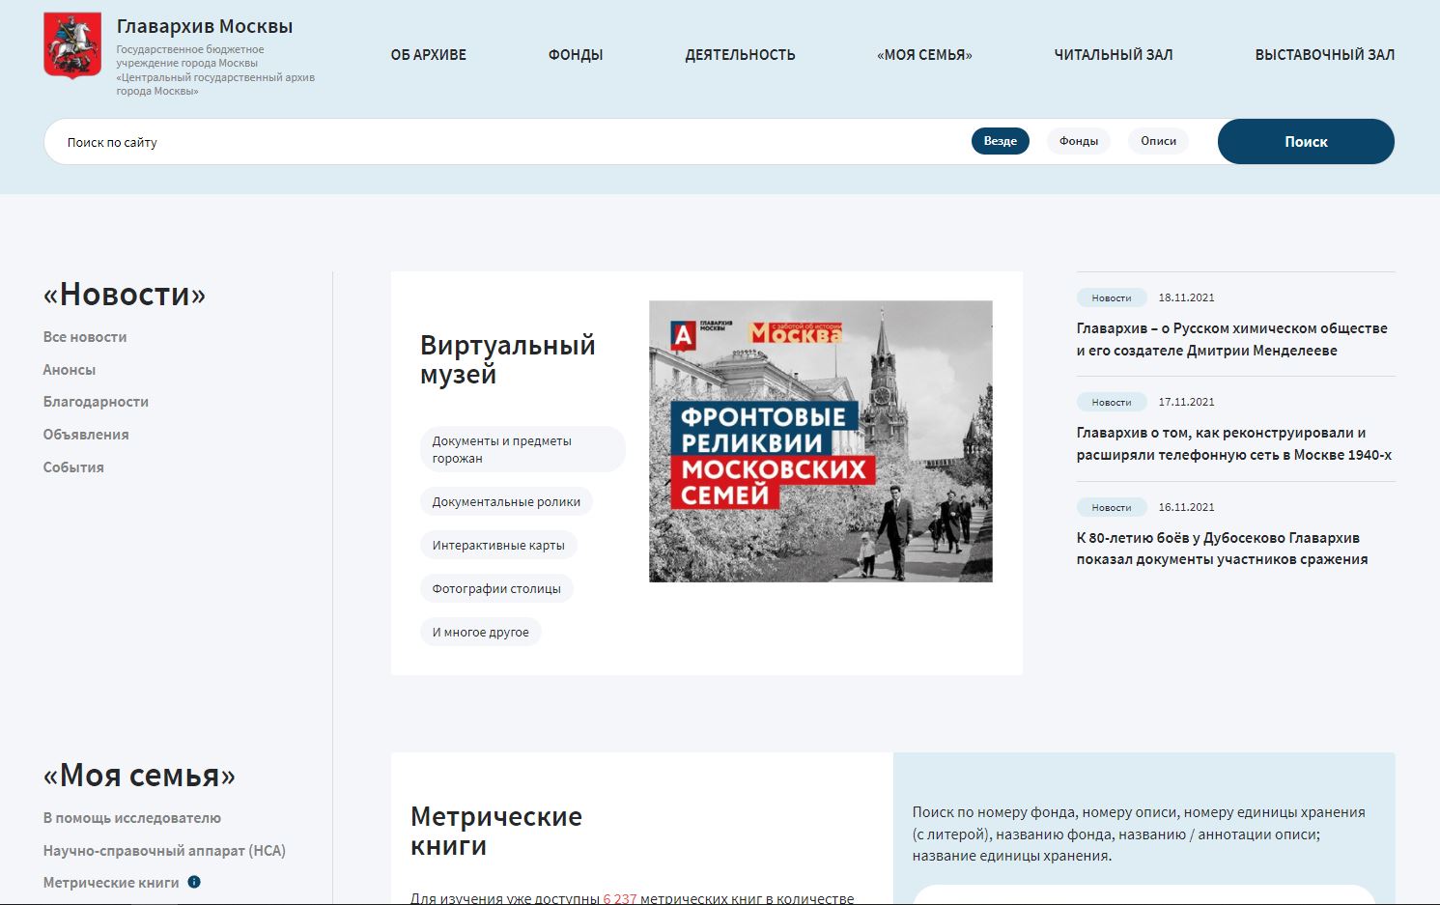
Task: Open the Анонсы sidebar link
Action: [x=70, y=370]
